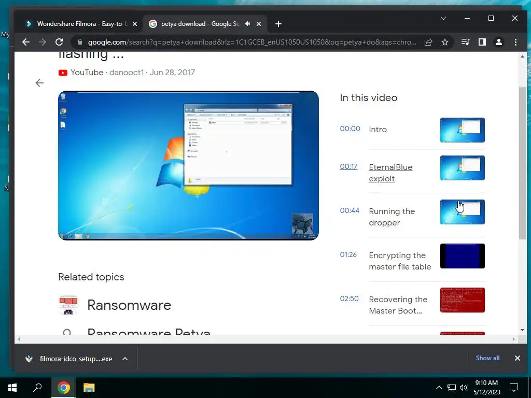Open the media controls icon in toolbar
The width and height of the screenshot is (531, 398).
pyautogui.click(x=465, y=42)
